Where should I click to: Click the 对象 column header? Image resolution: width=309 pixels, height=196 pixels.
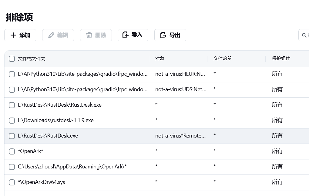tap(160, 58)
